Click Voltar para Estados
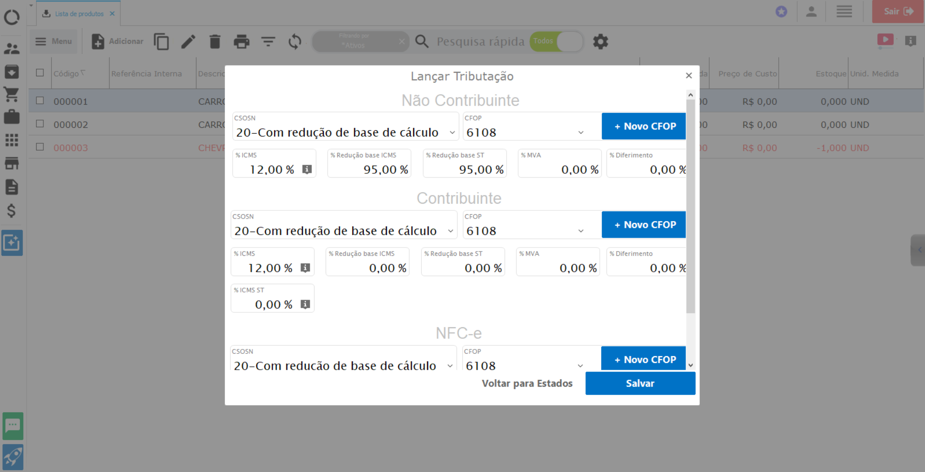The image size is (925, 472). [527, 383]
